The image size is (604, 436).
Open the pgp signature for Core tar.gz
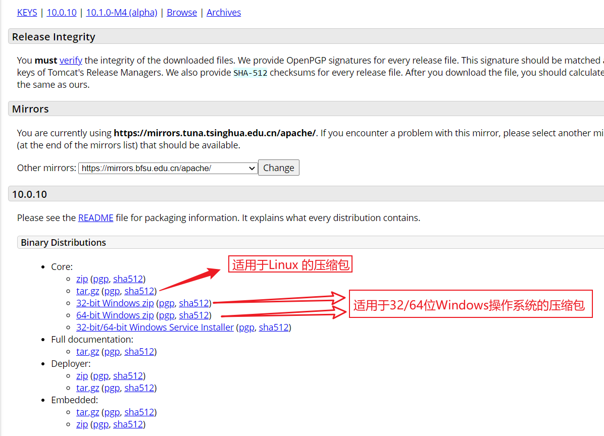112,291
